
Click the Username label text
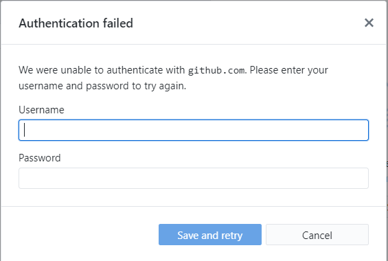[41, 110]
